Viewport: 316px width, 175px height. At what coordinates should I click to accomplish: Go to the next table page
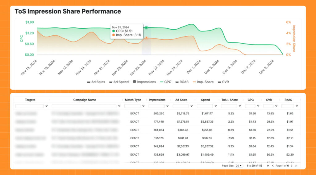[292, 166]
